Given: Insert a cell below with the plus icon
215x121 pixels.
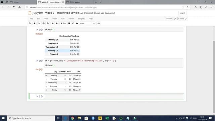Looking at the screenshot, I should coord(34,24).
